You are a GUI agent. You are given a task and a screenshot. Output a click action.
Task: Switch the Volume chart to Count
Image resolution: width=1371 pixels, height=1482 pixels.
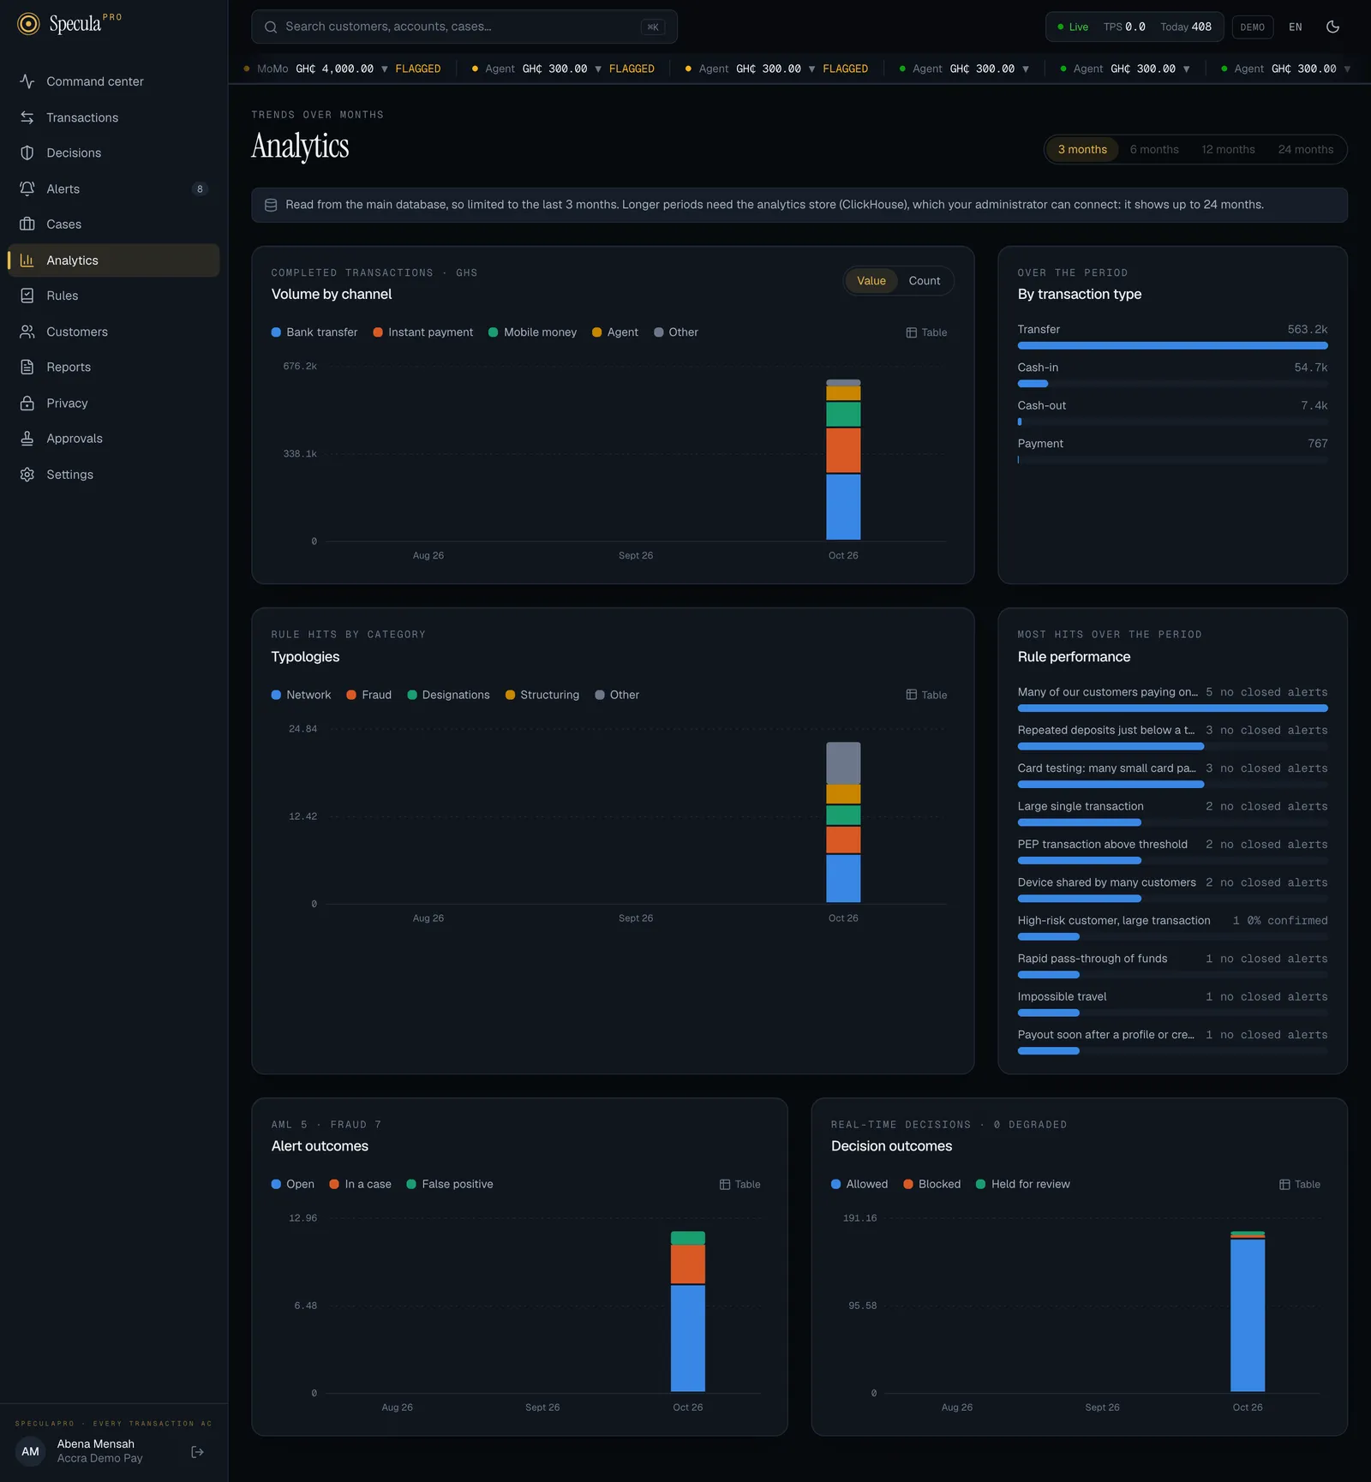click(925, 281)
